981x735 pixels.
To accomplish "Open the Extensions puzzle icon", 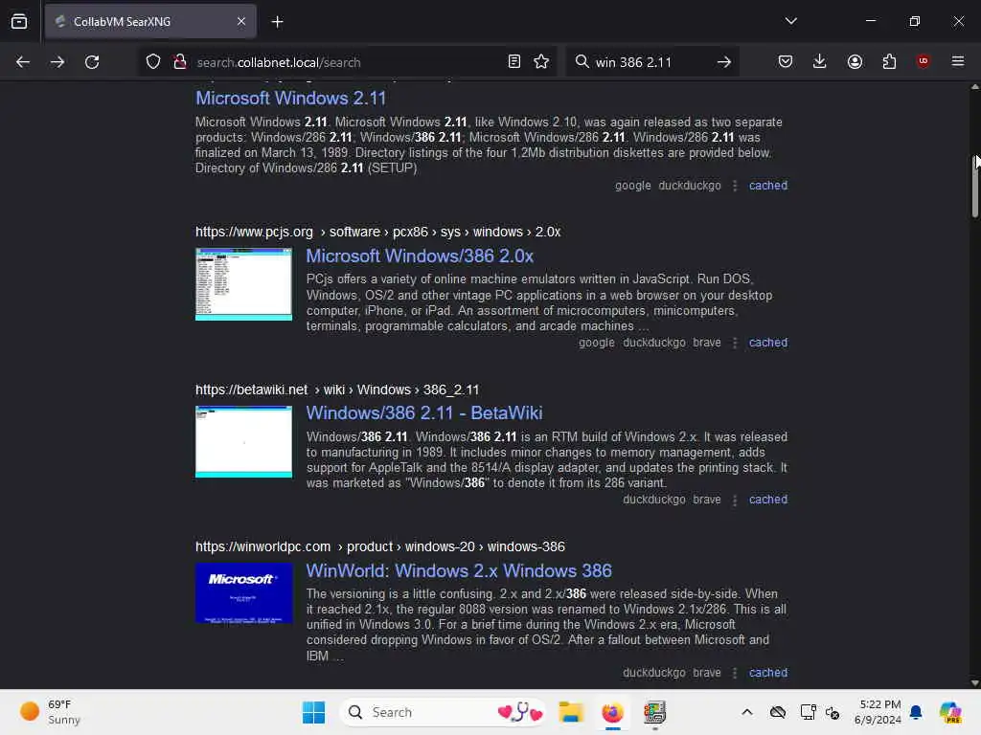I will click(x=889, y=62).
